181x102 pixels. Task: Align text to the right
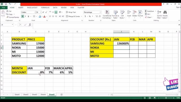coord(56,16)
